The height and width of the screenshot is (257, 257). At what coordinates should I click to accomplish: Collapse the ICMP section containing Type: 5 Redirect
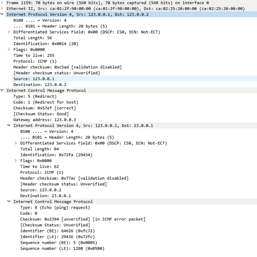pyautogui.click(x=2, y=91)
